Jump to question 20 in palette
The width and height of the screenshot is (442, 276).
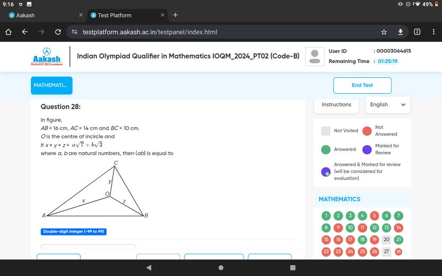pos(387,240)
